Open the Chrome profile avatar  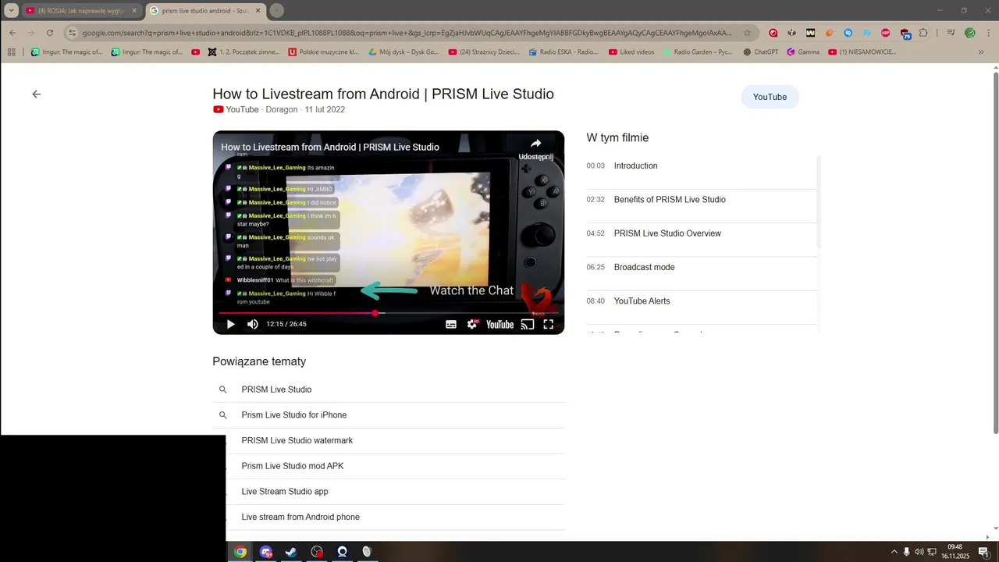(x=969, y=33)
